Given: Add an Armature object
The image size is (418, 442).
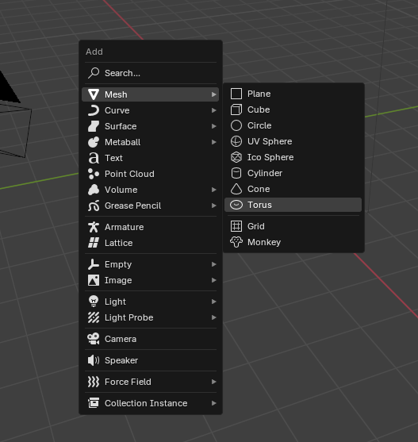Looking at the screenshot, I should [151, 227].
